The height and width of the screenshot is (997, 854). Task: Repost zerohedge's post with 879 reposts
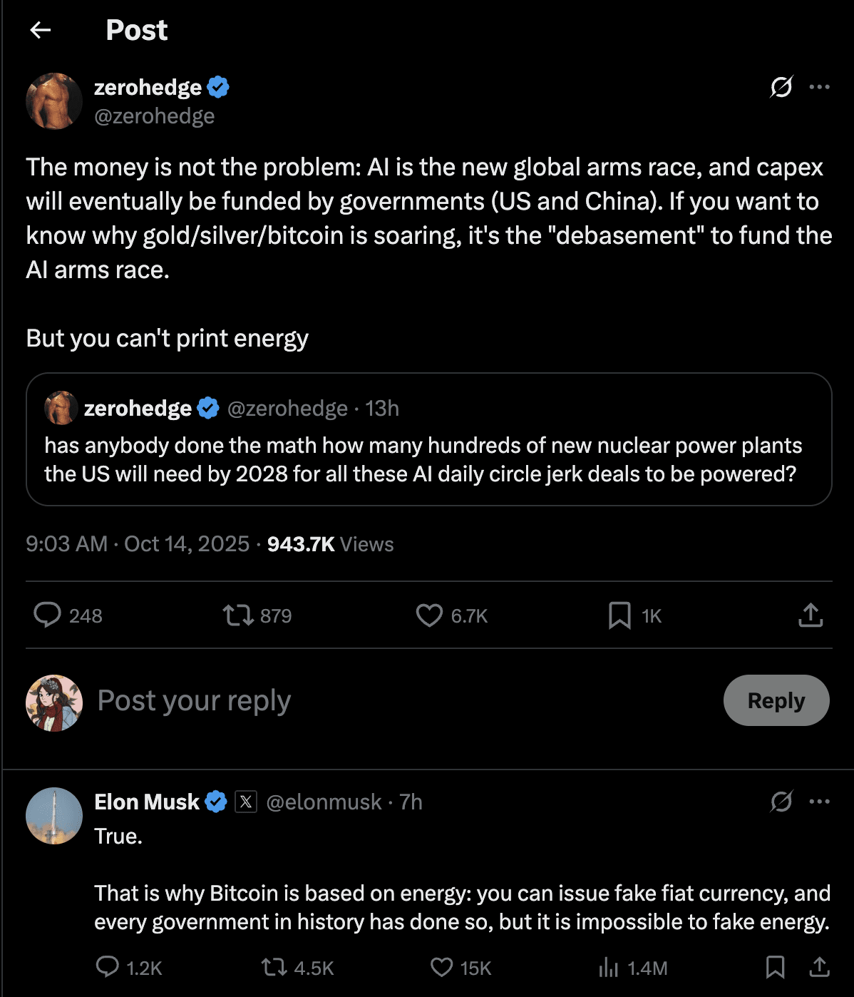point(238,615)
